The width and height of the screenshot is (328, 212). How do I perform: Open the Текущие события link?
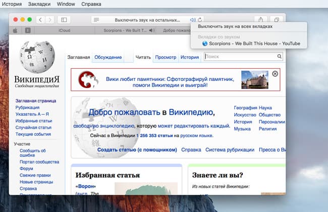[x=33, y=134]
